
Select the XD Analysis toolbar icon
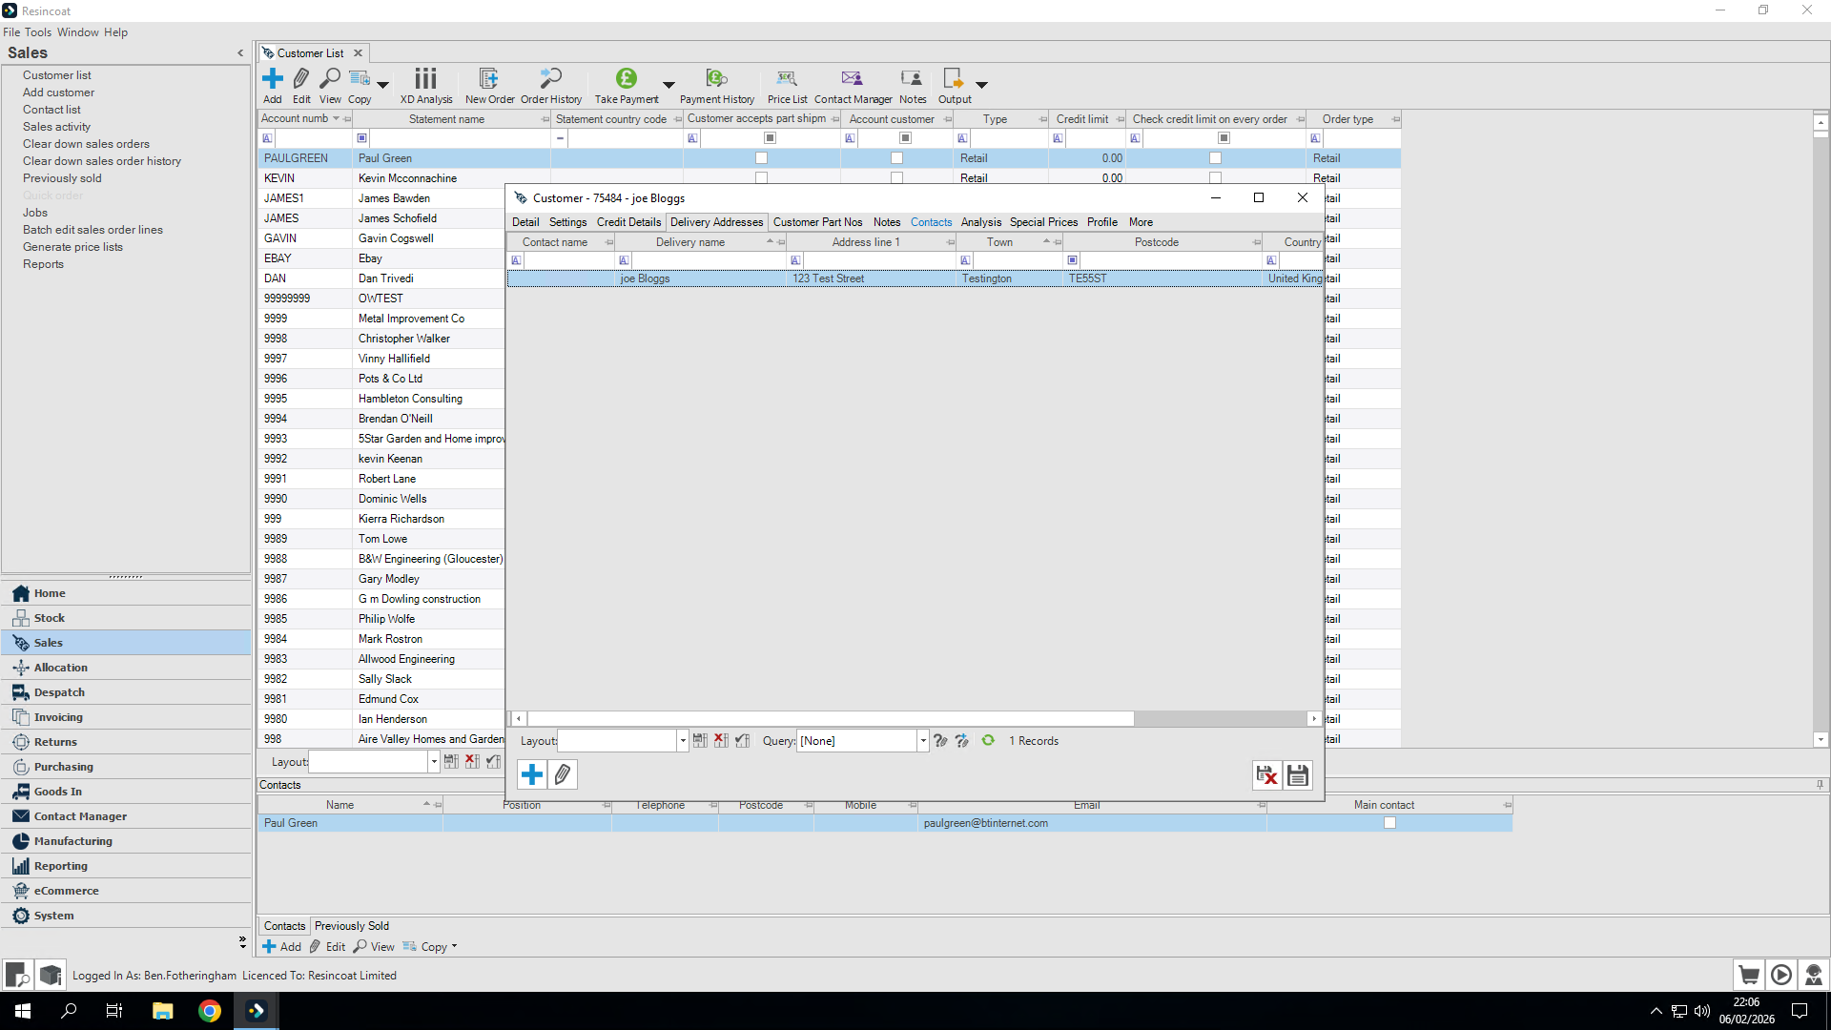click(425, 85)
